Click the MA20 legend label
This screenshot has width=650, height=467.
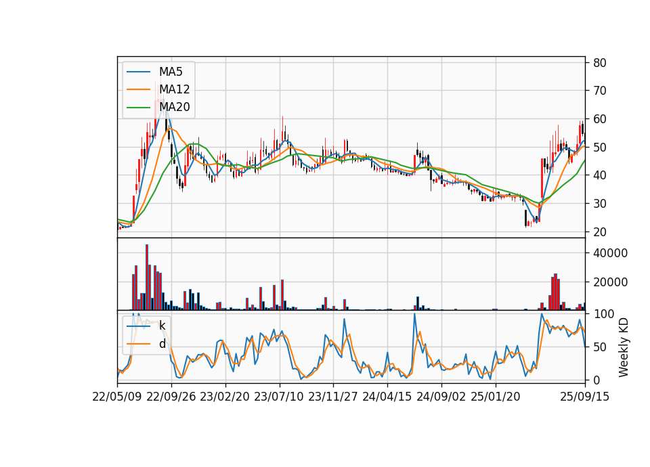pos(174,107)
